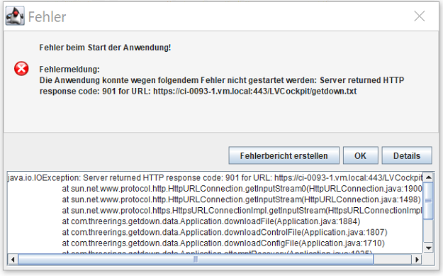443x276 pixels.
Task: Click the horizontal scrollbar right arrow
Action: [x=417, y=259]
